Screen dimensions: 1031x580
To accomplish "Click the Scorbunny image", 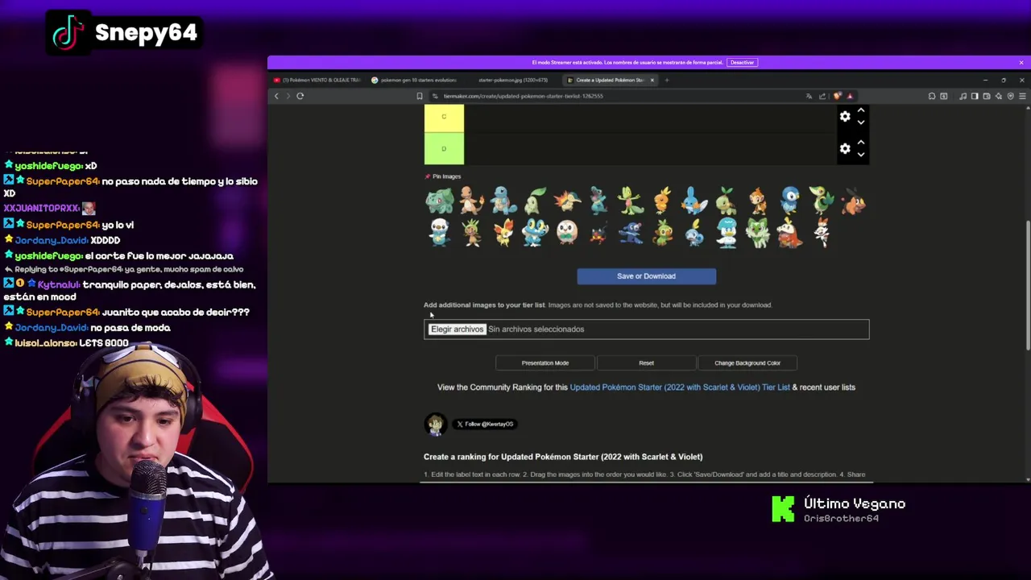I will click(822, 232).
